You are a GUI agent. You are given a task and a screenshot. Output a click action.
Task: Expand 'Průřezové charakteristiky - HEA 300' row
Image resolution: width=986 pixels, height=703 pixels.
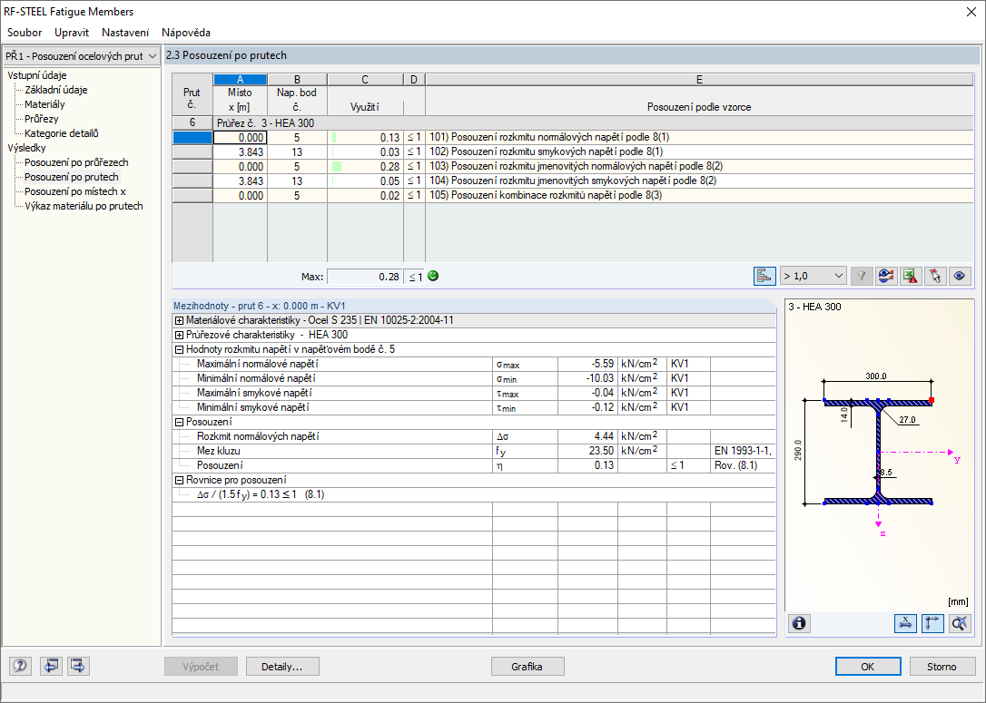[x=179, y=335]
